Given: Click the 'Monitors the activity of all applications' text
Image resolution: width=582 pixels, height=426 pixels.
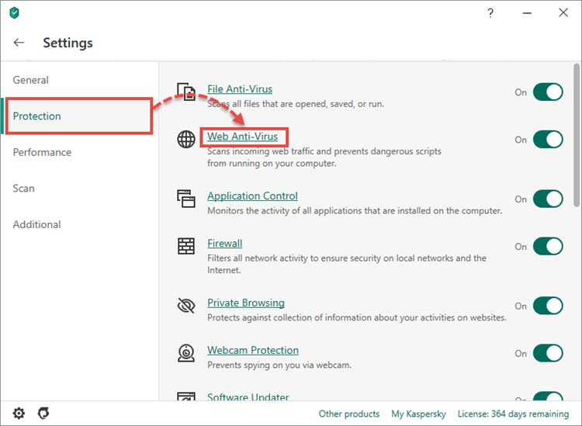Looking at the screenshot, I should [355, 211].
